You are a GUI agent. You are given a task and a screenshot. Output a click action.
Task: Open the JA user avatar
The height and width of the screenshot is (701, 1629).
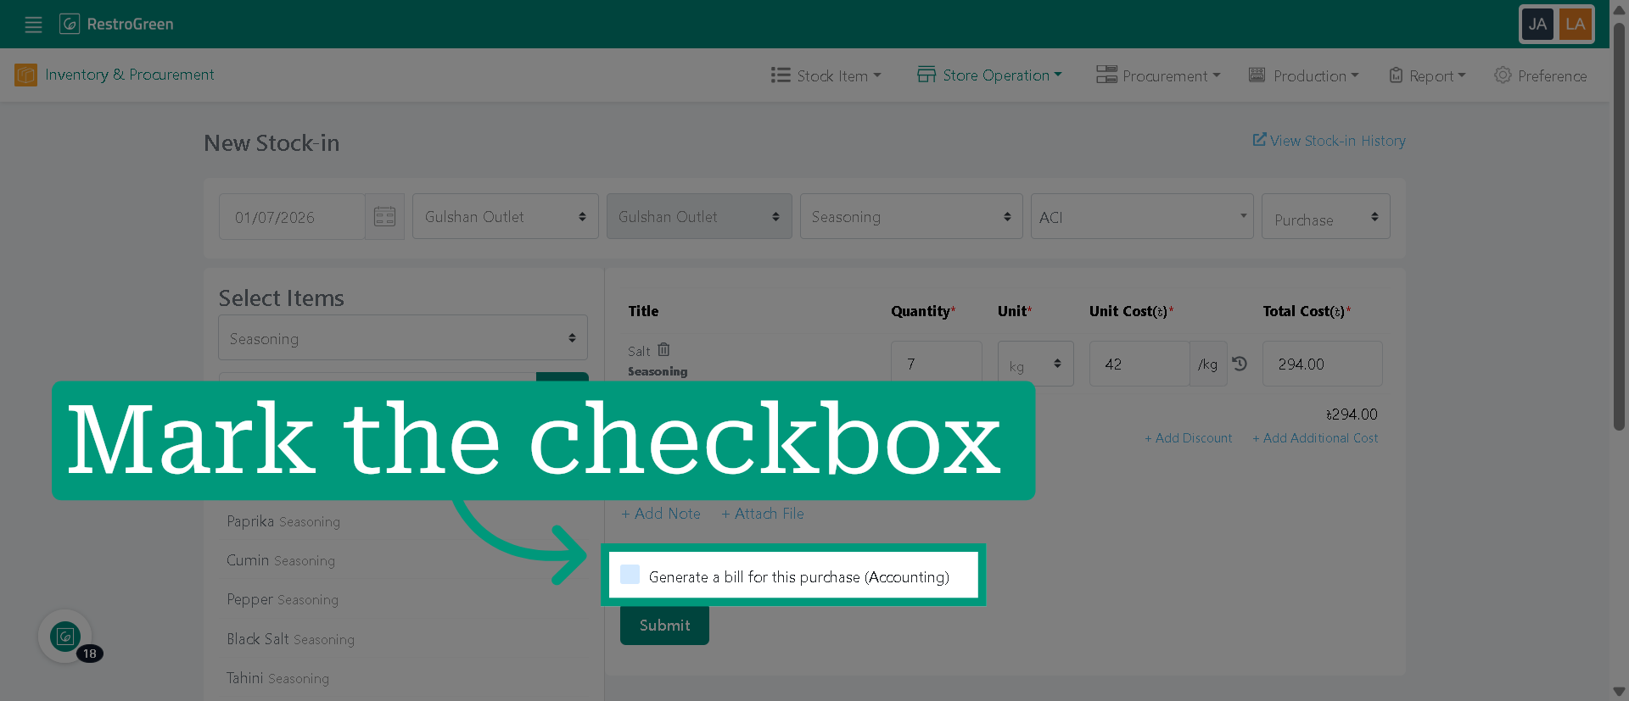tap(1537, 24)
